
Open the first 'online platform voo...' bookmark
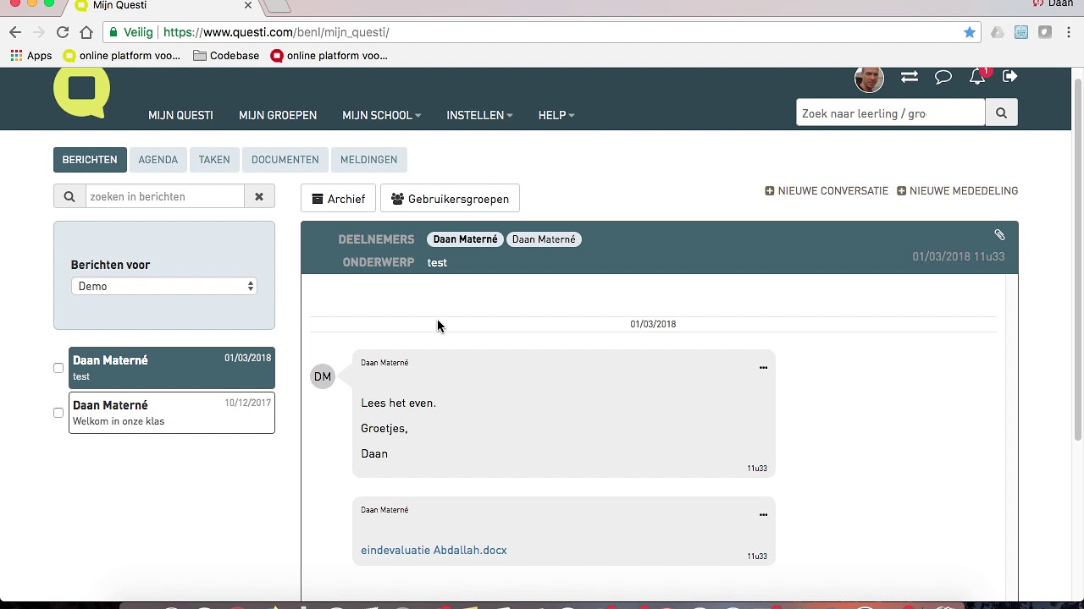pos(122,56)
